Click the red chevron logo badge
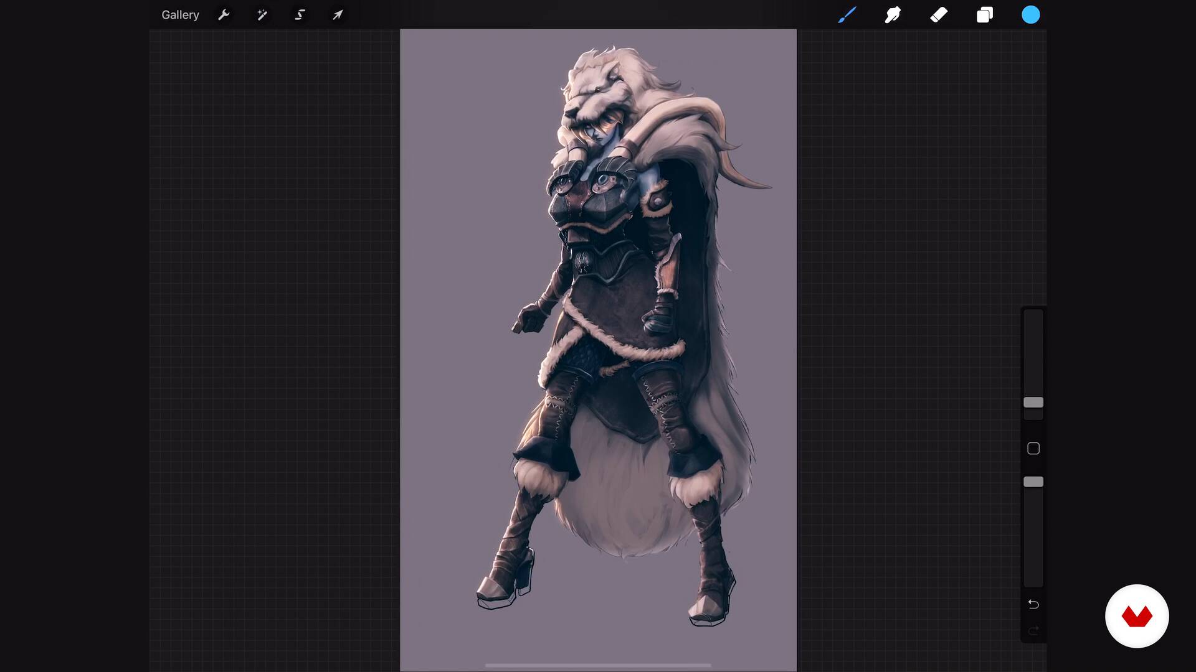Screen dimensions: 1196x672 pyautogui.click(x=1137, y=616)
